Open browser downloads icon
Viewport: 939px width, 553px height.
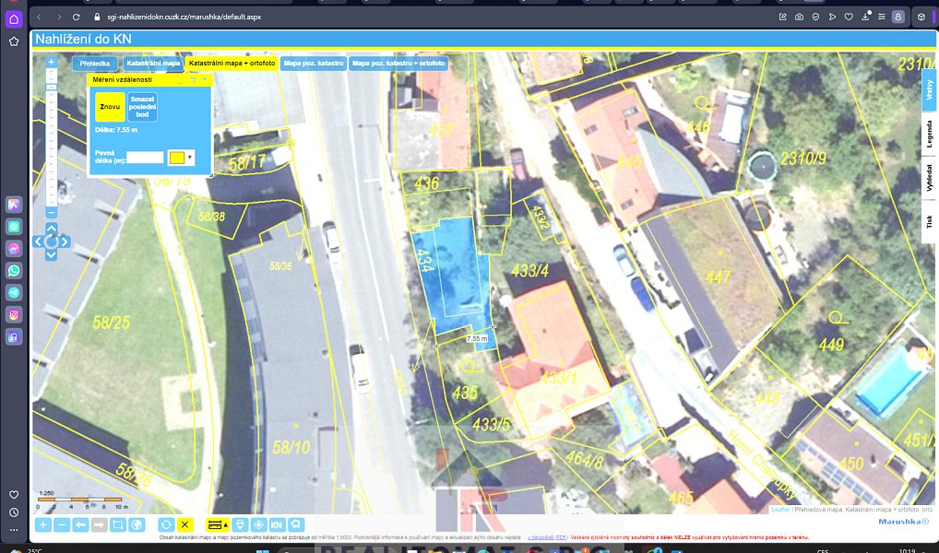click(865, 17)
